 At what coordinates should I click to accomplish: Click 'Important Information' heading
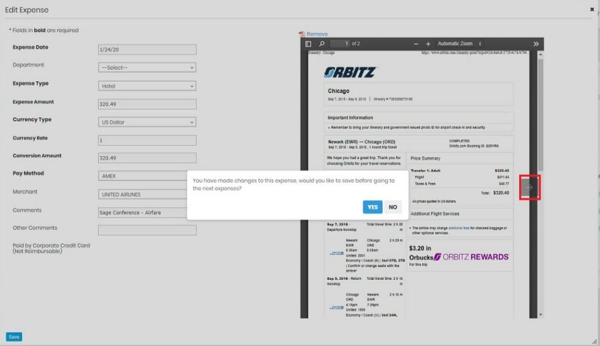(350, 118)
